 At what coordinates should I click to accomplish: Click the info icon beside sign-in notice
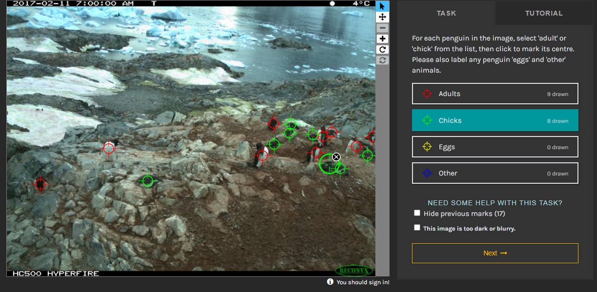point(330,282)
